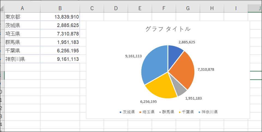Click legend entry 茨城県

coord(127,112)
